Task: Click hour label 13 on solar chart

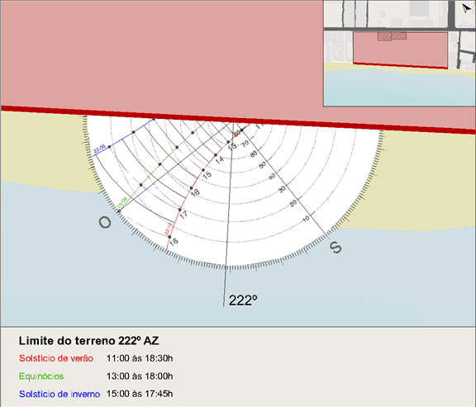Action: (x=232, y=146)
